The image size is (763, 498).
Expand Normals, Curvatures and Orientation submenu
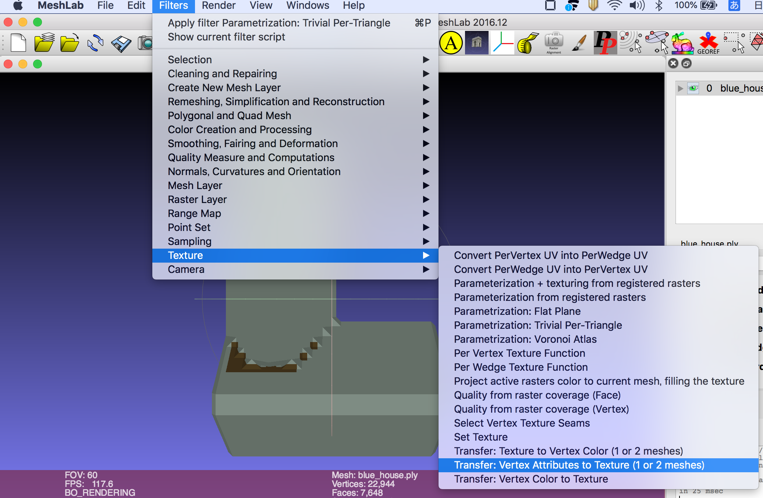tap(295, 171)
